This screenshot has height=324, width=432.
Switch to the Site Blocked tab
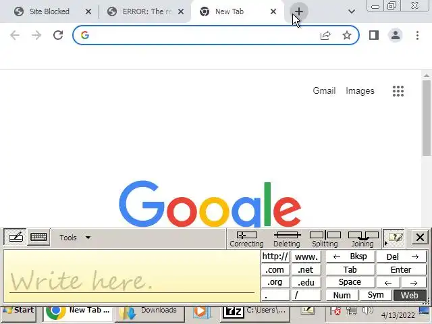pos(49,11)
